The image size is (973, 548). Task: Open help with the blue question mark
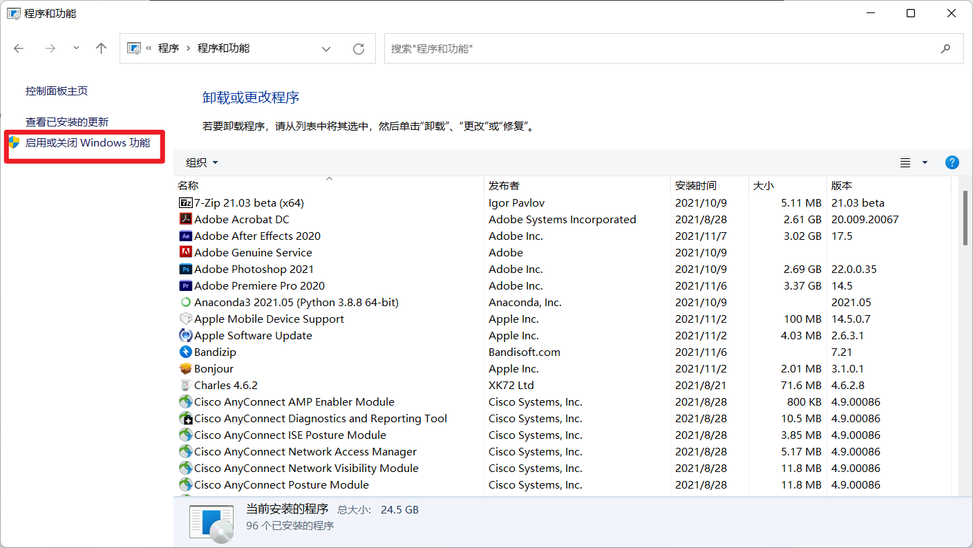coord(952,162)
